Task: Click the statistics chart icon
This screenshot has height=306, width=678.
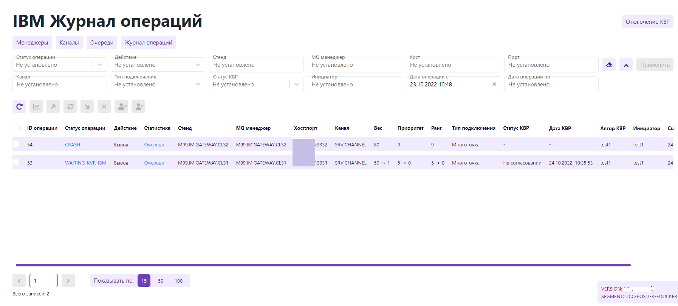Action: (x=36, y=107)
